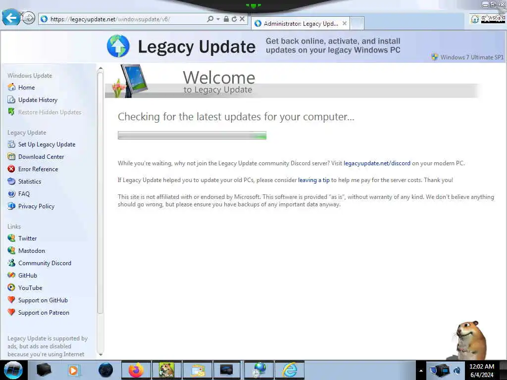Viewport: 507px width, 380px height.
Task: Click the security lock icon in address bar
Action: click(x=226, y=19)
